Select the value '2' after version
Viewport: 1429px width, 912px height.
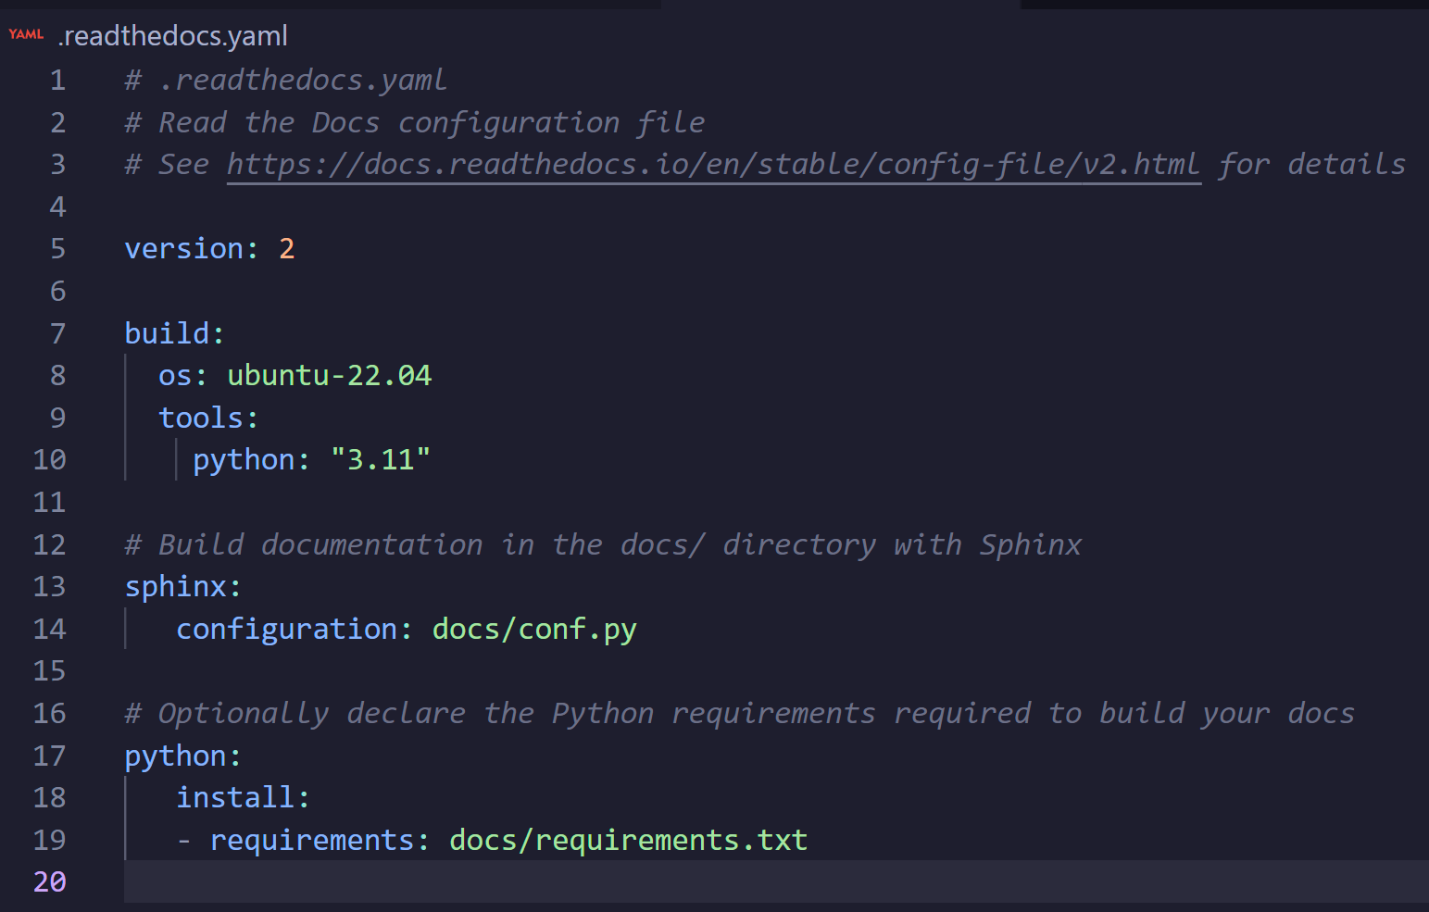[x=287, y=248]
